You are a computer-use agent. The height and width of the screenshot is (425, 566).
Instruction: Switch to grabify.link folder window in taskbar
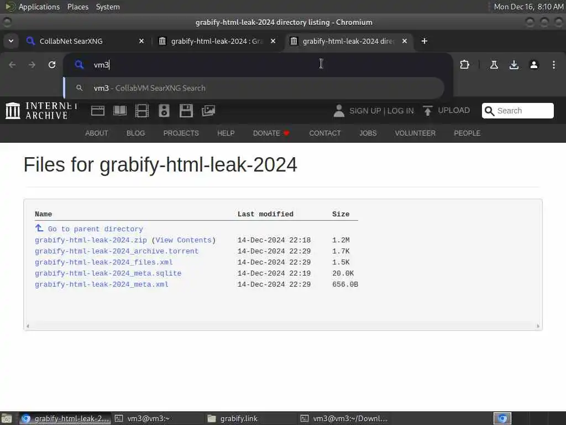[x=250, y=418]
